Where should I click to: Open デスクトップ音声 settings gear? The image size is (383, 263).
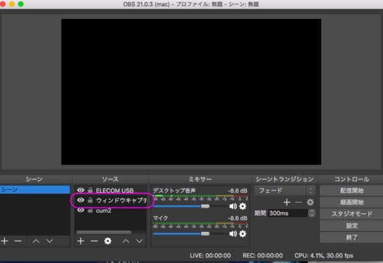[x=243, y=206]
